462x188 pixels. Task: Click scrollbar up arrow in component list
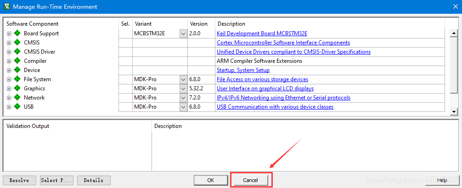[x=454, y=33]
